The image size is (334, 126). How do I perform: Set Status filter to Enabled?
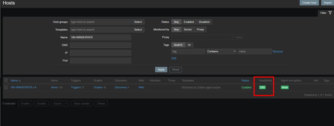click(189, 22)
